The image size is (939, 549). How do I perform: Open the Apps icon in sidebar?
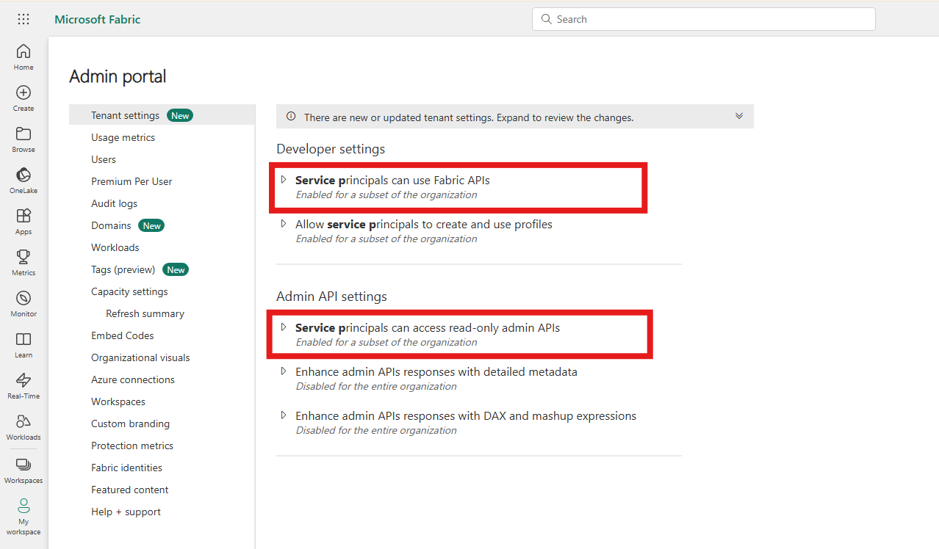tap(24, 222)
